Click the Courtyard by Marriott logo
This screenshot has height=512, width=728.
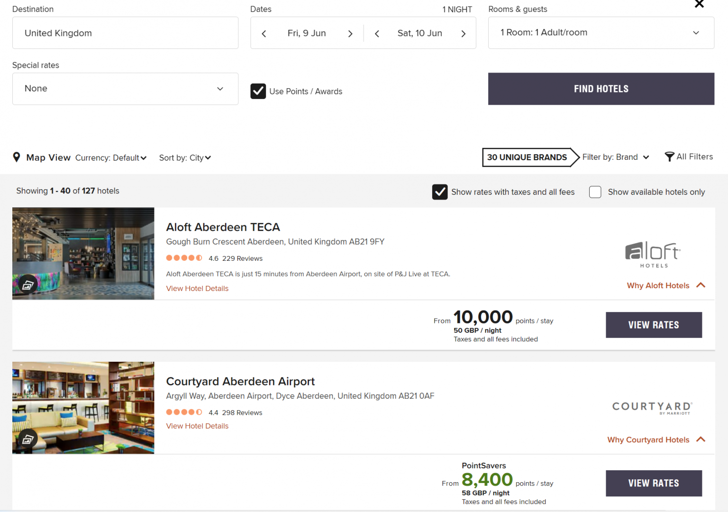(x=652, y=408)
